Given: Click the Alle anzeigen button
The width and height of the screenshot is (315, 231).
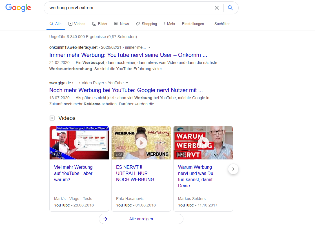Looking at the screenshot, I should [x=141, y=219].
